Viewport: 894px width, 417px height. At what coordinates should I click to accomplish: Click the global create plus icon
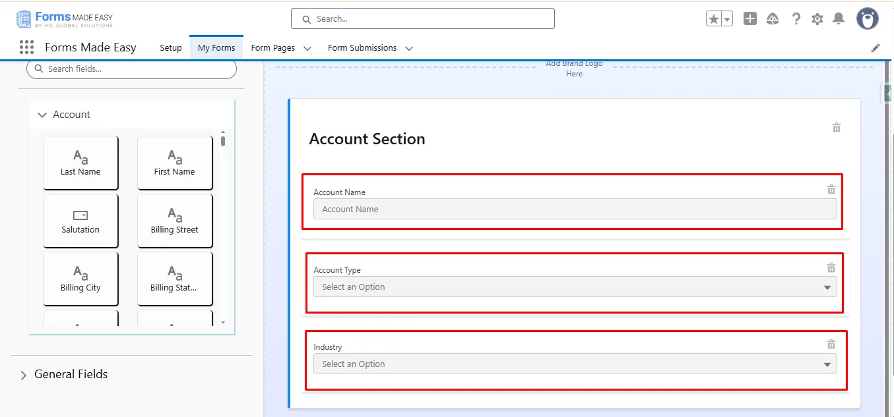[750, 19]
